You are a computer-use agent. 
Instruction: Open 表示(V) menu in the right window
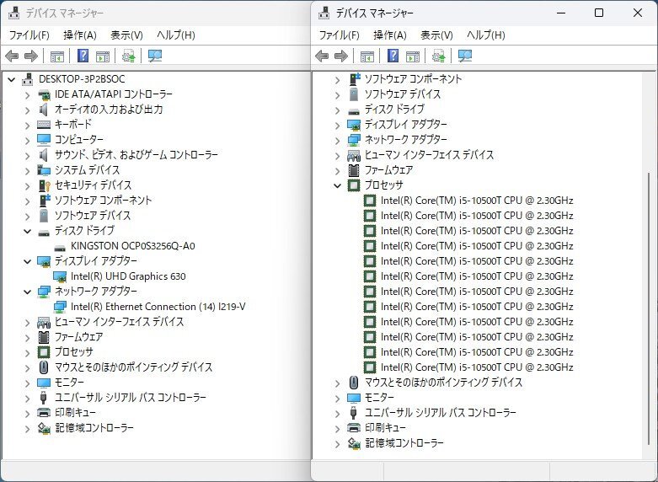point(436,35)
